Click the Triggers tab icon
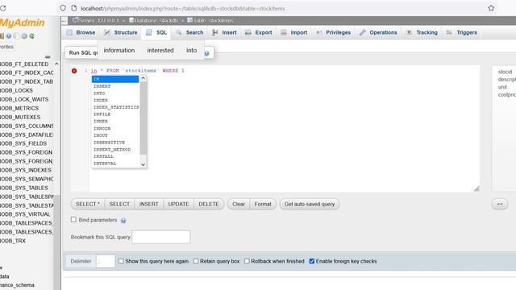 [449, 32]
